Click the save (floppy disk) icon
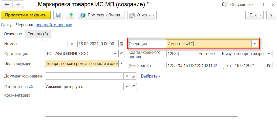Viewport: 277px width, 128px height. click(58, 15)
